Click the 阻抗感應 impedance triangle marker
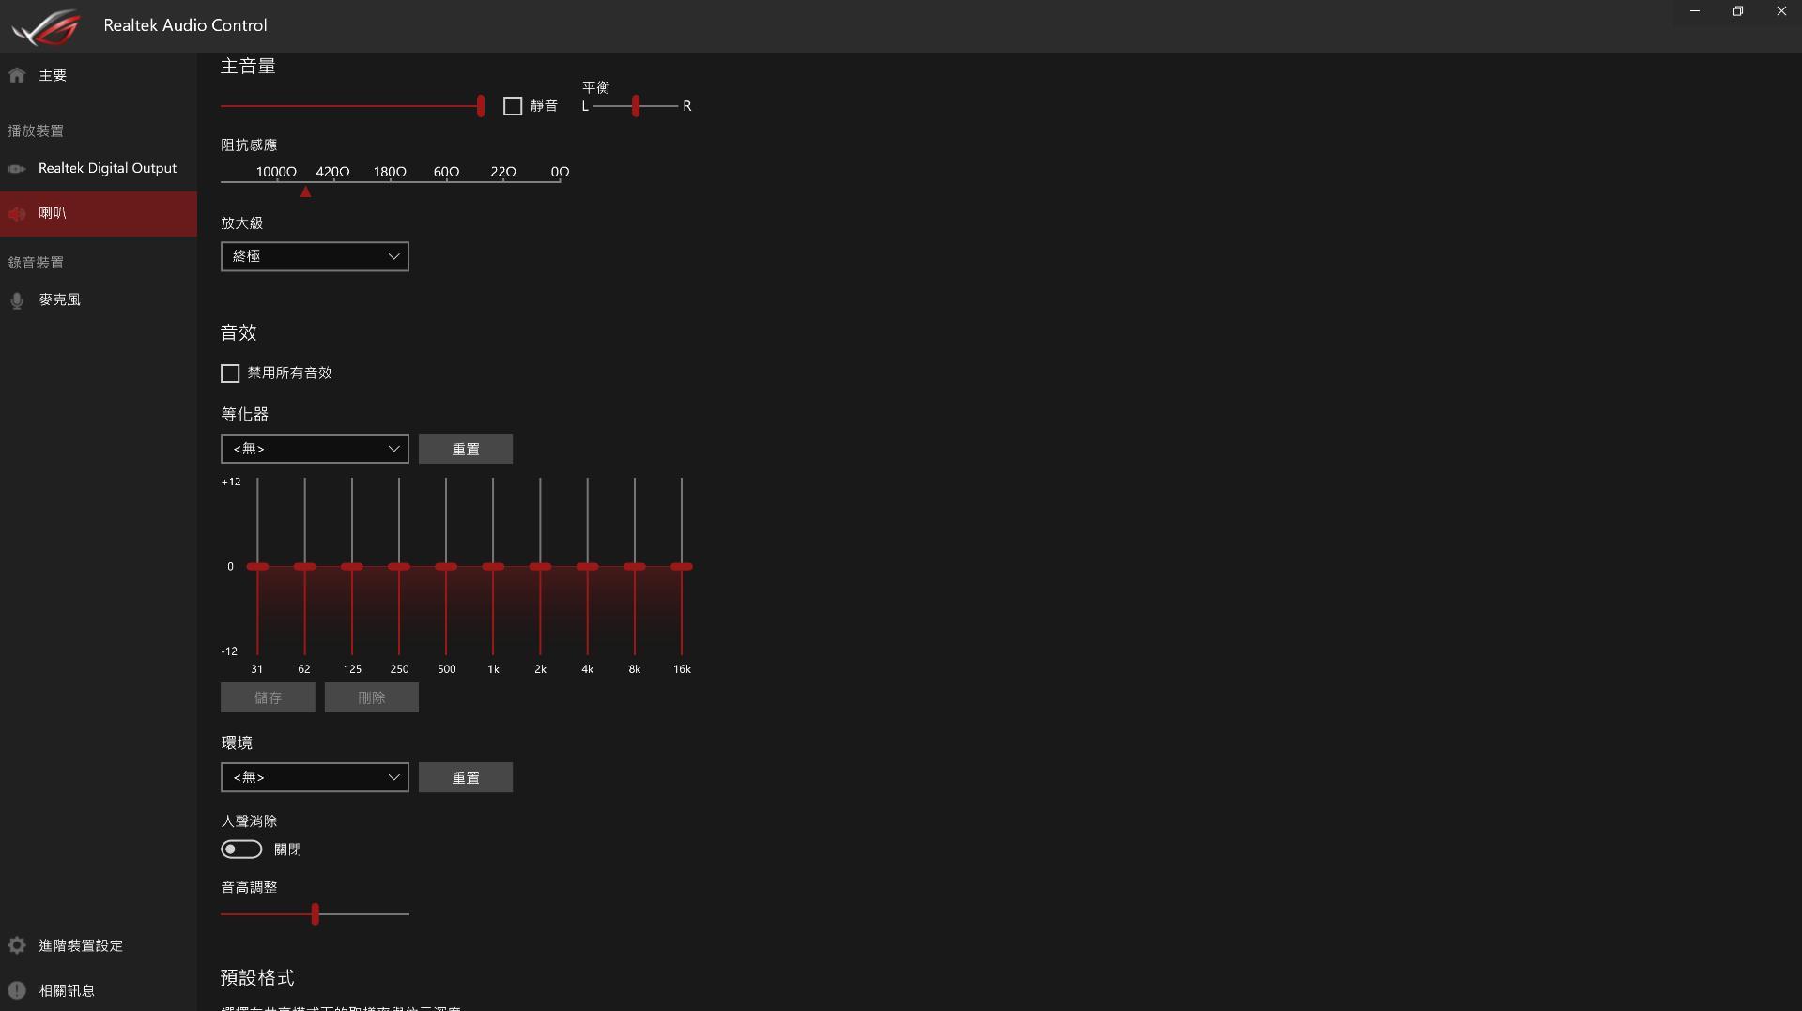The height and width of the screenshot is (1011, 1802). coord(305,191)
